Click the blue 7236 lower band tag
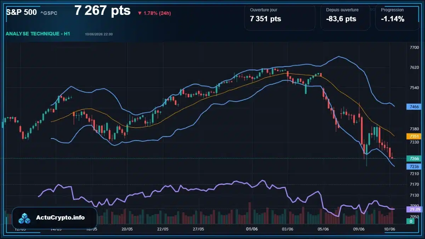This screenshot has width=425, height=239. [x=414, y=166]
